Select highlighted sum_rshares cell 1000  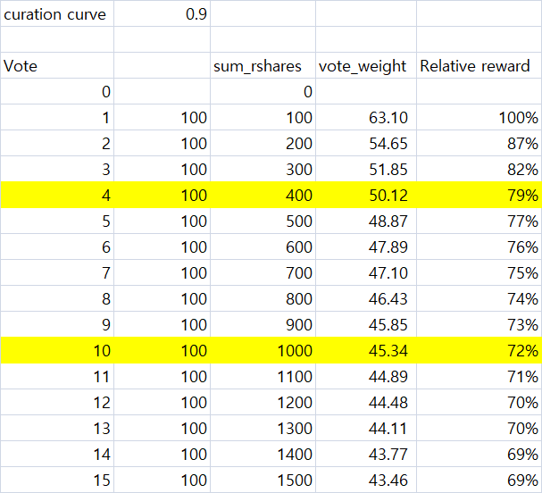263,351
